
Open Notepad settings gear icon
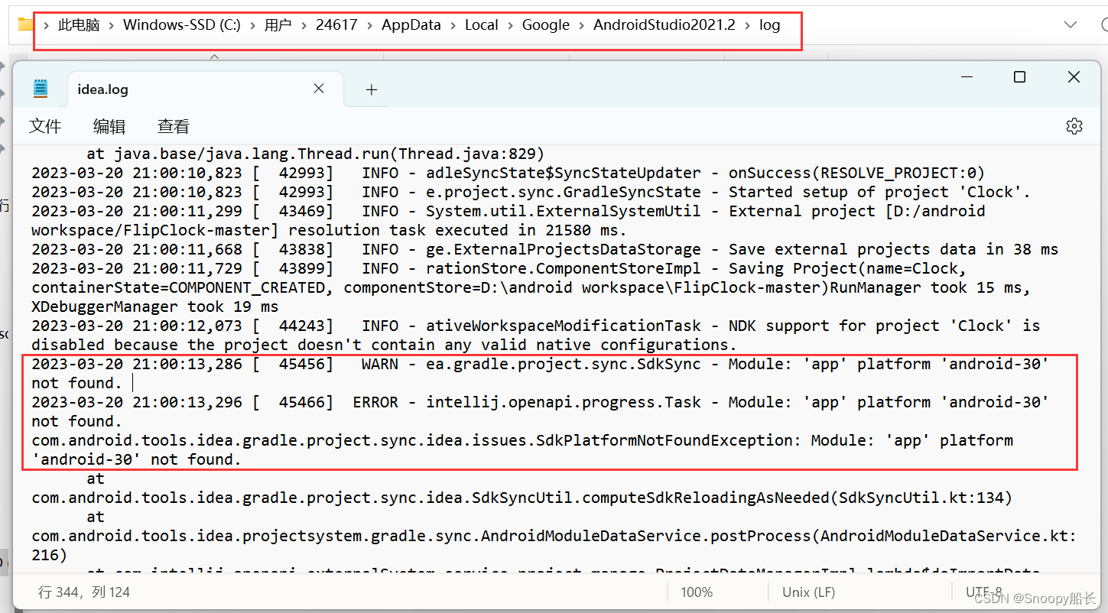(x=1074, y=125)
